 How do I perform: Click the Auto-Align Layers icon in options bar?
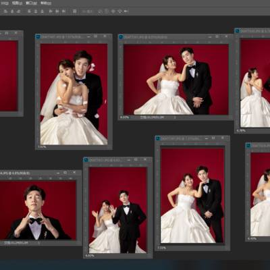pos(75,11)
